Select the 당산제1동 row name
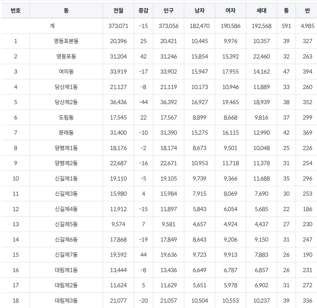317x308 pixels. pos(66,87)
